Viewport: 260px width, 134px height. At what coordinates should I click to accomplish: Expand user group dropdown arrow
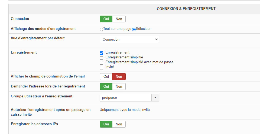pos(155,98)
